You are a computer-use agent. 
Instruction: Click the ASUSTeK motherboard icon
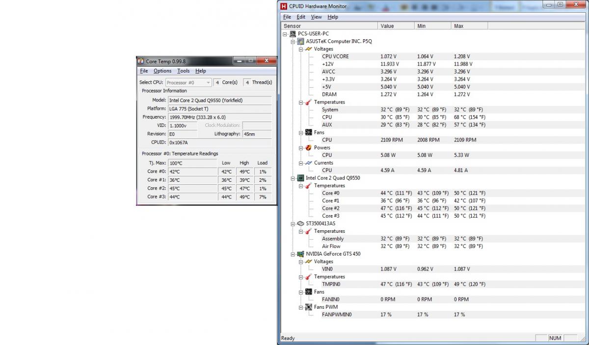(x=301, y=41)
